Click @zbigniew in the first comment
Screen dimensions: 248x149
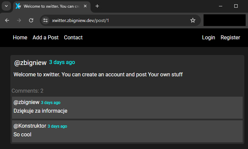26,102
